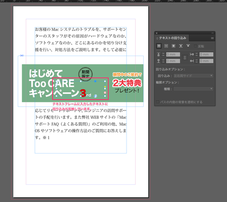Click the horizontal ruler at top
This screenshot has width=227, height=202.
[113, 1]
